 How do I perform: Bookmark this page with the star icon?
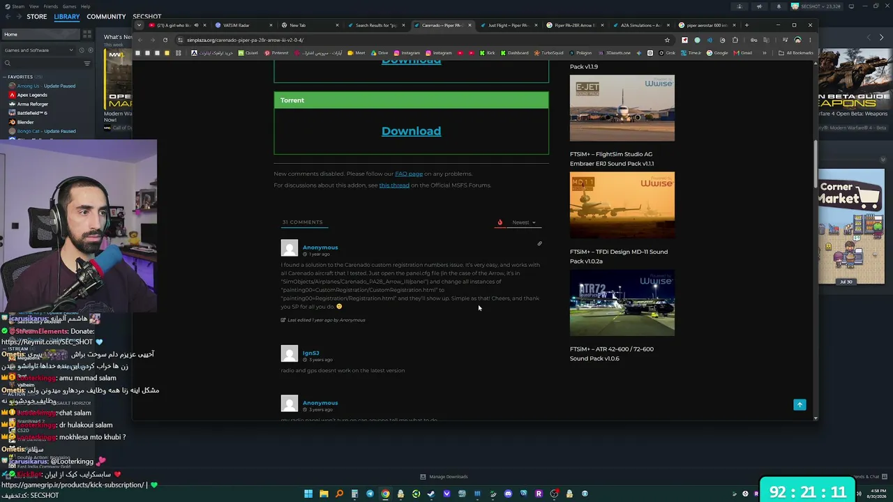click(x=667, y=40)
